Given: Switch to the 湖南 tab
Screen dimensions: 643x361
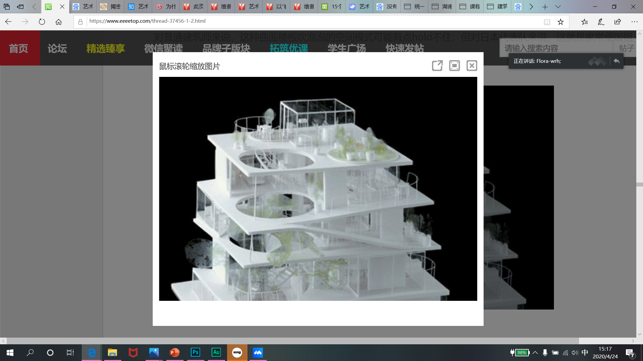Looking at the screenshot, I should click(x=442, y=7).
